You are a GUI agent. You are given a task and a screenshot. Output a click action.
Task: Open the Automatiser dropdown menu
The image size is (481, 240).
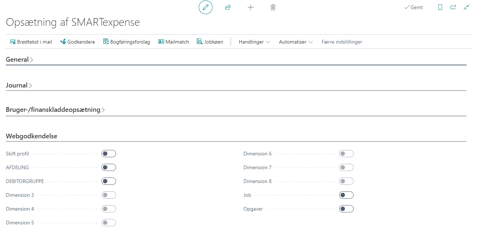tap(296, 42)
